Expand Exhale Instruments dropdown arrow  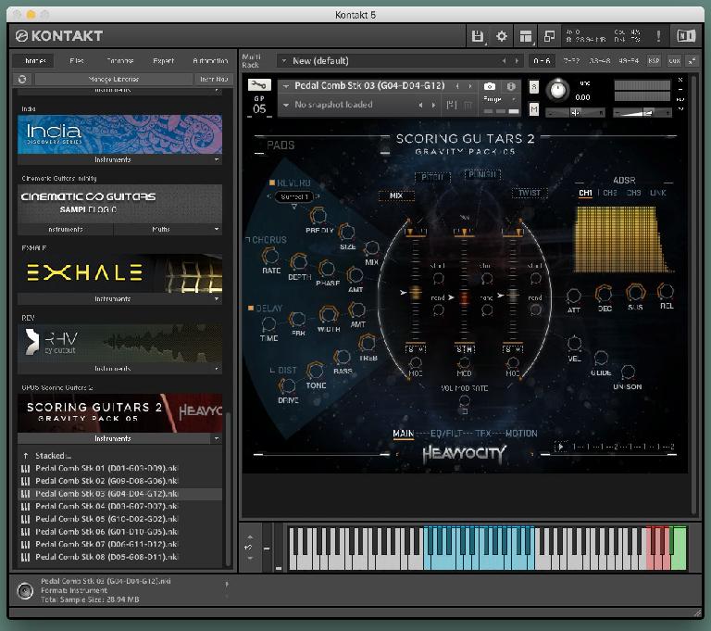217,298
